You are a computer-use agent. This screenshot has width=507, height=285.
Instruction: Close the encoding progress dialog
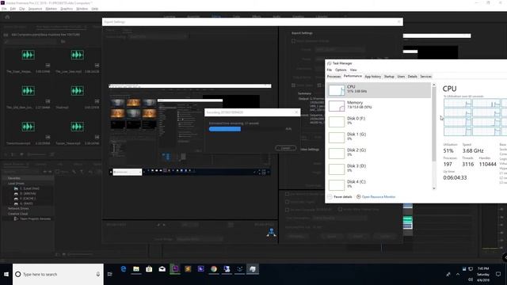pos(296,112)
